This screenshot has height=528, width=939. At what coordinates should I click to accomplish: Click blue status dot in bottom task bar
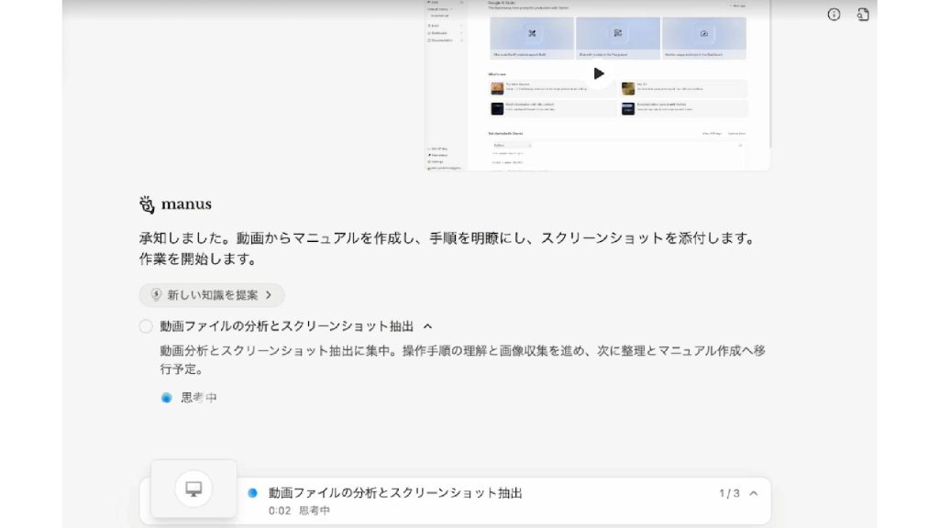(x=252, y=493)
